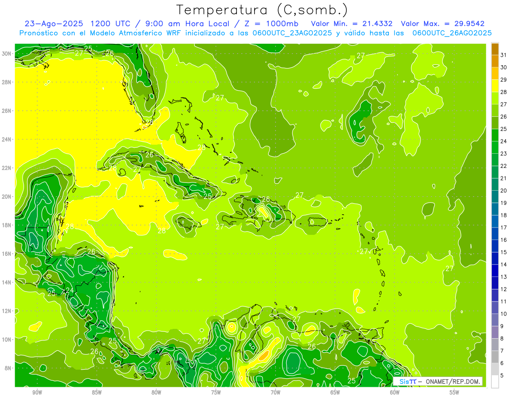Click the '0600UTC_23AGO2025' initialization timestamp
Screen dimensions: 515x398
click(x=292, y=33)
